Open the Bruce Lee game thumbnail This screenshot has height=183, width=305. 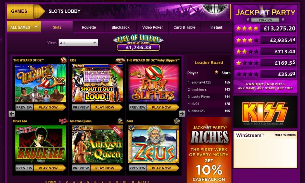click(x=41, y=144)
